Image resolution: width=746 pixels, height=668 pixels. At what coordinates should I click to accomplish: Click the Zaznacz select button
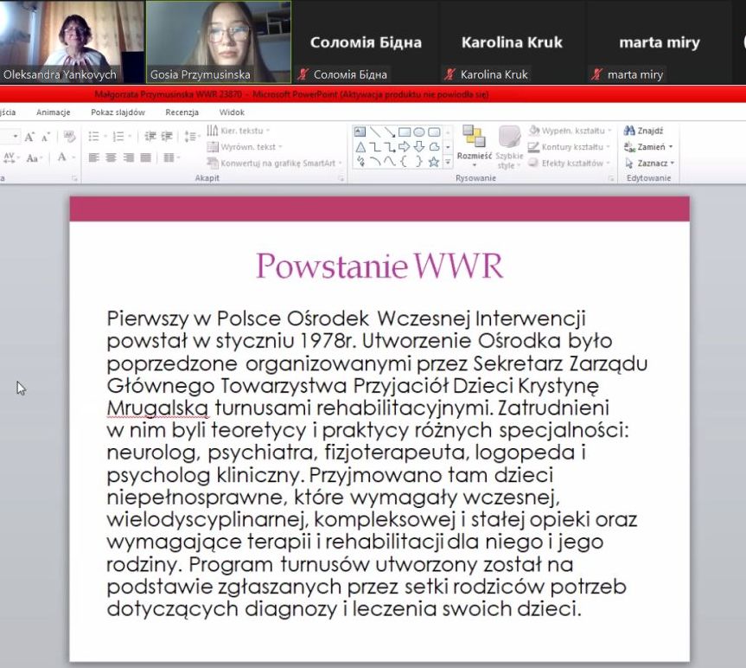[649, 163]
